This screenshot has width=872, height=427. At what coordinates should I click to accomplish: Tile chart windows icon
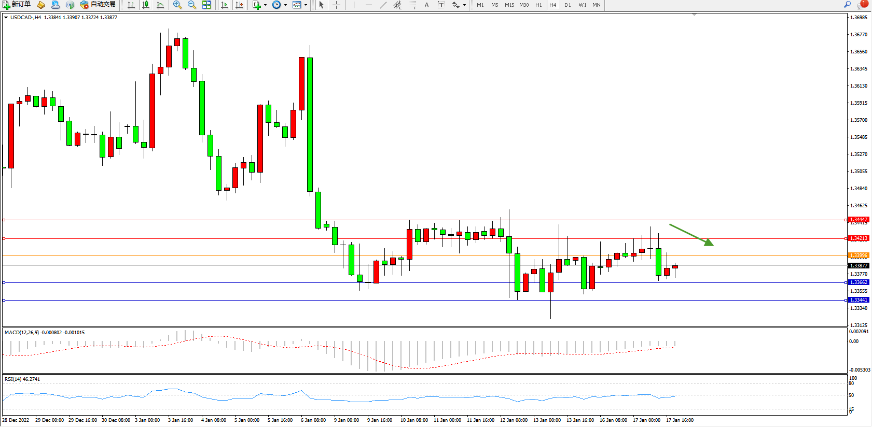[206, 5]
